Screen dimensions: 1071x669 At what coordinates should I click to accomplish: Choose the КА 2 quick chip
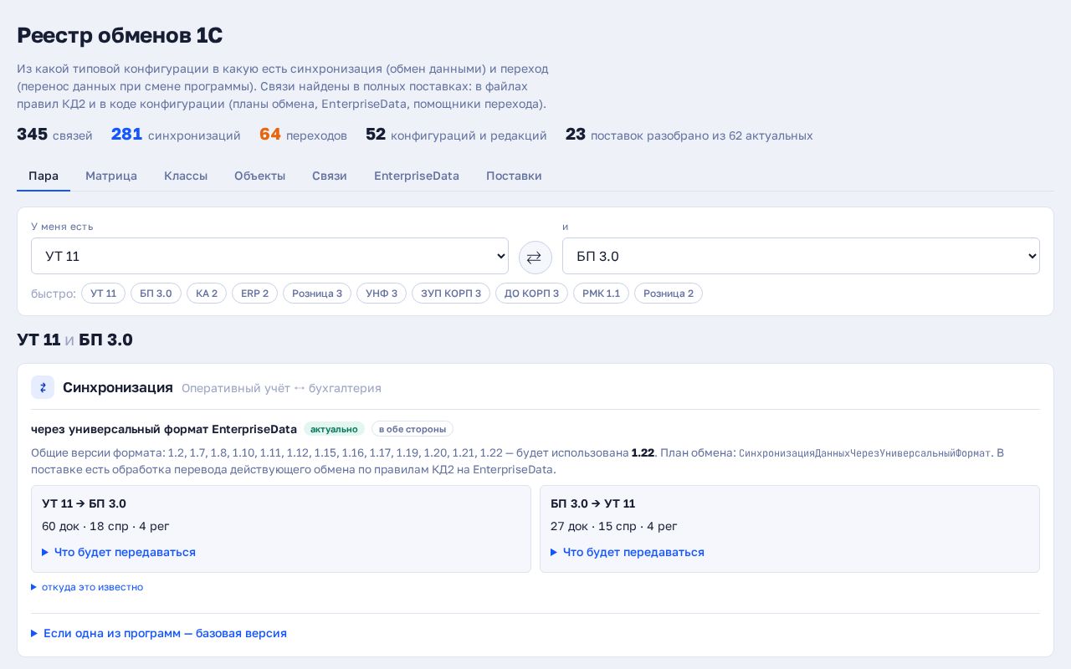pos(207,294)
